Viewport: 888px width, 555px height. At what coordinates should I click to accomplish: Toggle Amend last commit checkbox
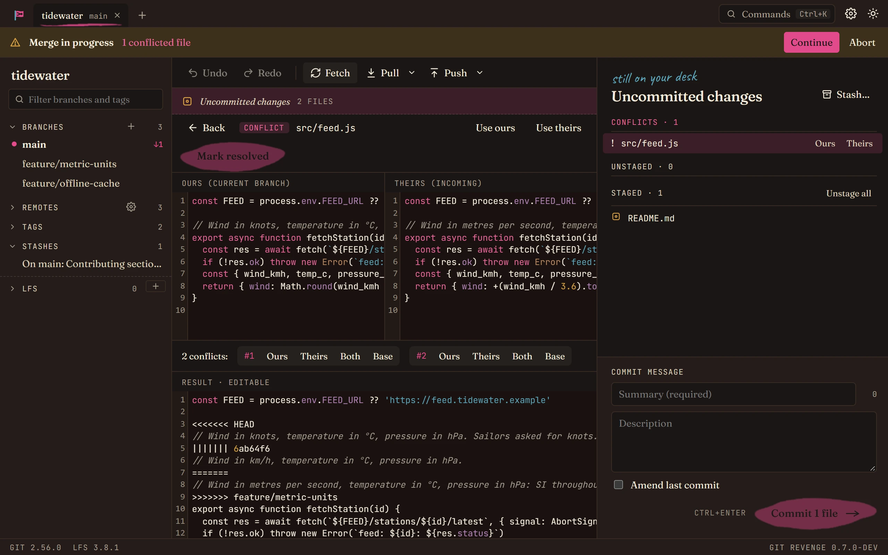[618, 485]
